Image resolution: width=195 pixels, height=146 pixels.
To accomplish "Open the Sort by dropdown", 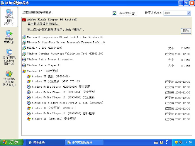I will 189,13.
